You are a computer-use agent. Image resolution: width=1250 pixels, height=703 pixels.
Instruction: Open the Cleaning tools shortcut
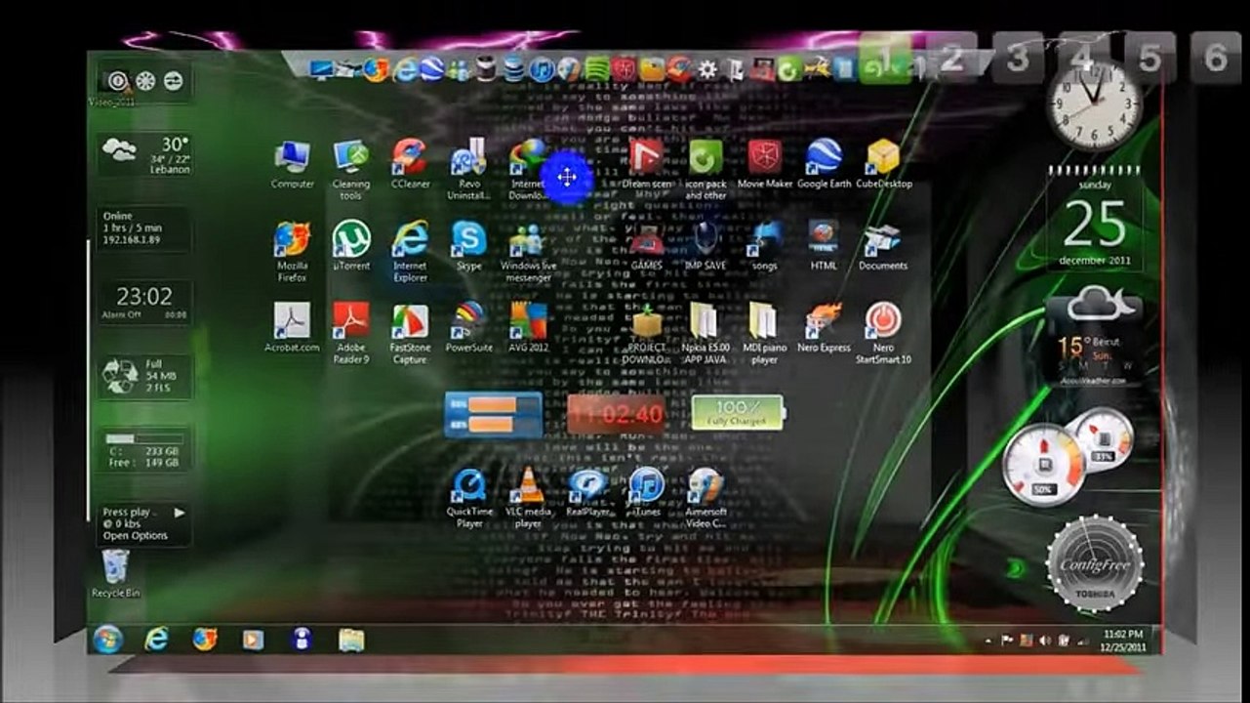350,169
